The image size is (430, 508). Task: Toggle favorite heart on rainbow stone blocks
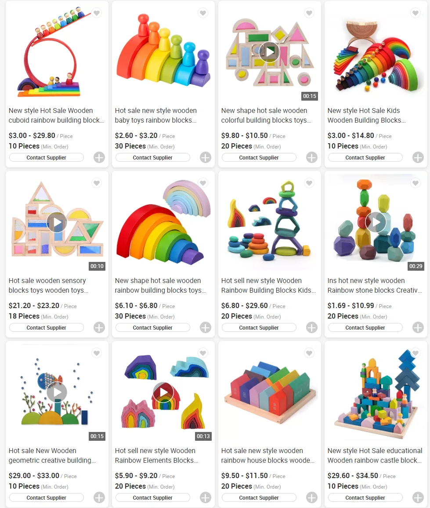[416, 183]
